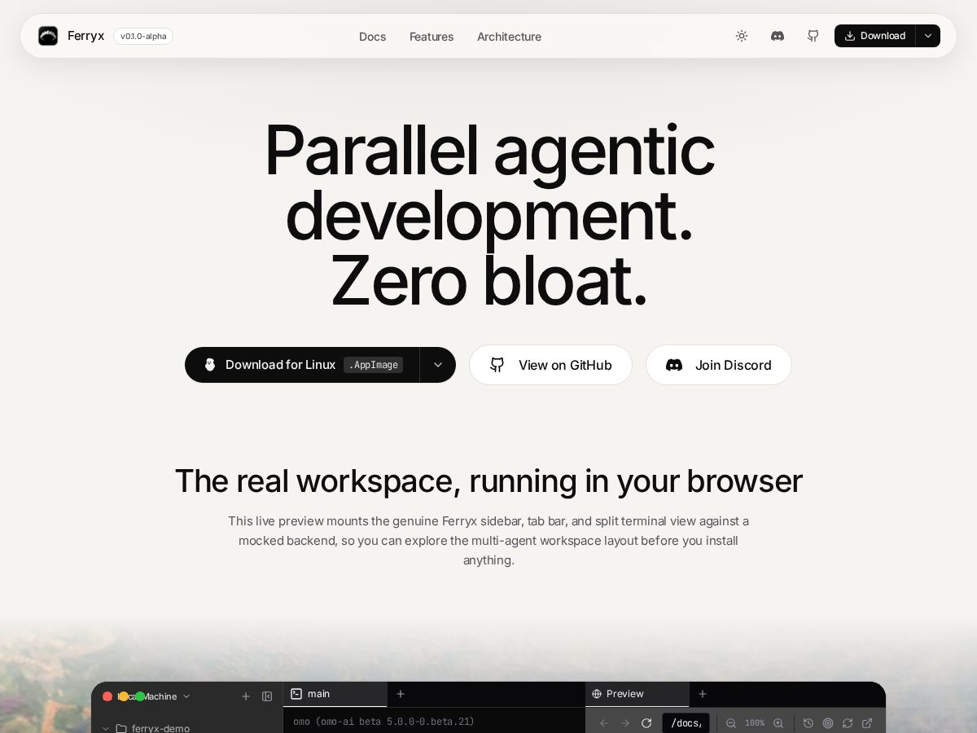This screenshot has width=977, height=733.
Task: Click the /docs URL input field
Action: point(686,723)
